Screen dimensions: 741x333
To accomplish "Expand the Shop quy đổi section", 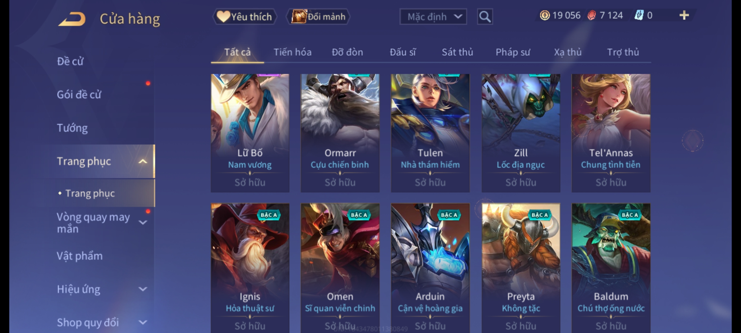I will [x=143, y=323].
